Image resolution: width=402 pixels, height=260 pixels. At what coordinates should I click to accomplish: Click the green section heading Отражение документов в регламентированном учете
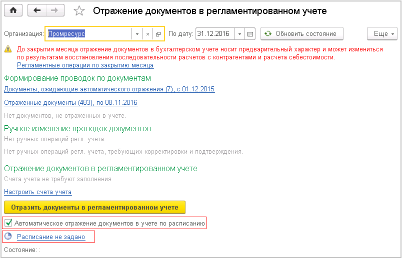click(101, 168)
